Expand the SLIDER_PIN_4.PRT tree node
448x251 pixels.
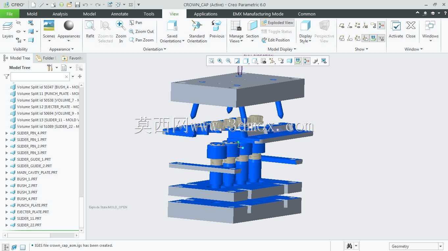pyautogui.click(x=7, y=133)
